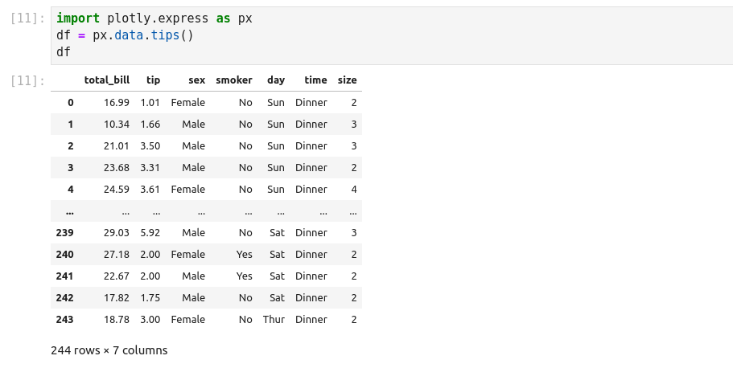Click the day column header

coord(276,80)
